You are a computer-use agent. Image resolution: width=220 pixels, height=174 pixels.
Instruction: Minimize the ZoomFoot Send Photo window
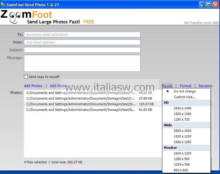(202, 5)
